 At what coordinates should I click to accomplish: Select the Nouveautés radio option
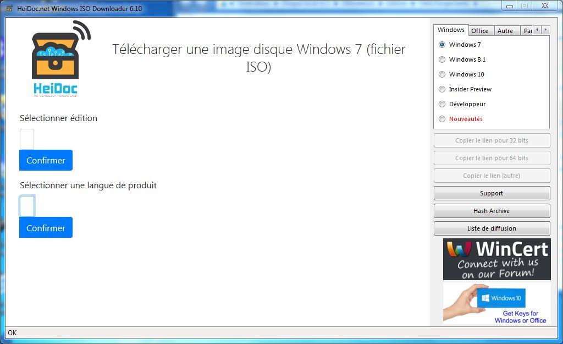coord(442,119)
